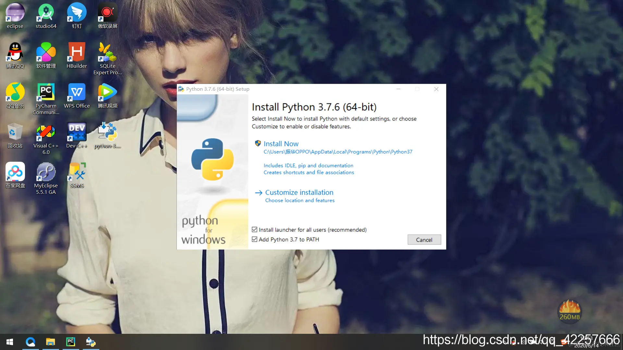Screen dimensions: 623x350
Task: Open MyEclipse 5.5.1 GA icon
Action: [46, 172]
